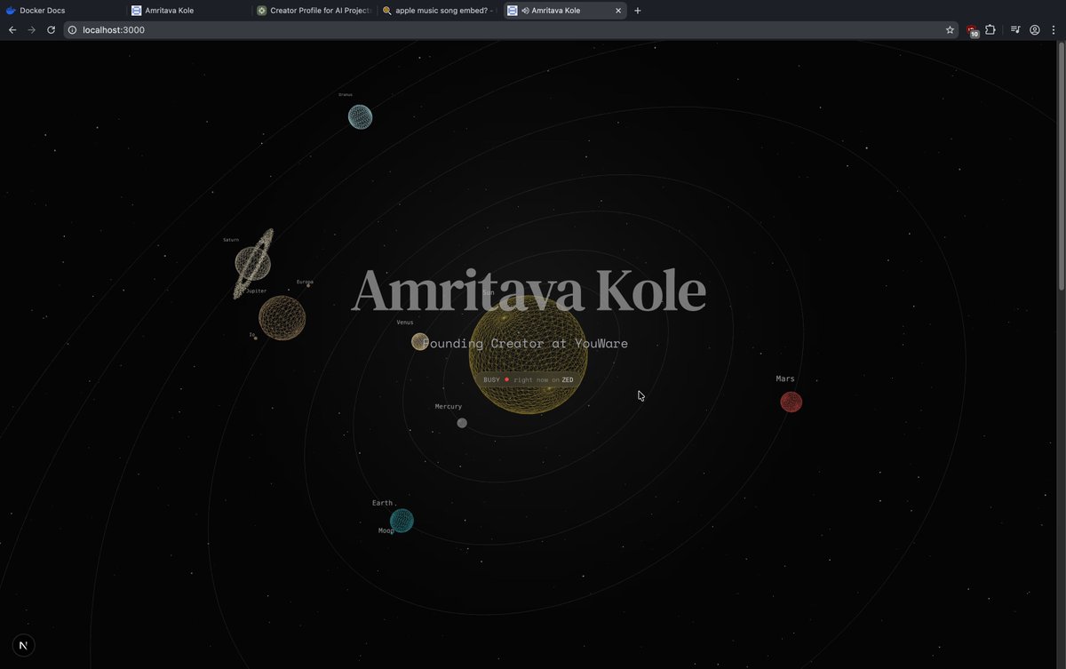The height and width of the screenshot is (669, 1066).
Task: Click the small Europa moon dot
Action: pos(308,286)
